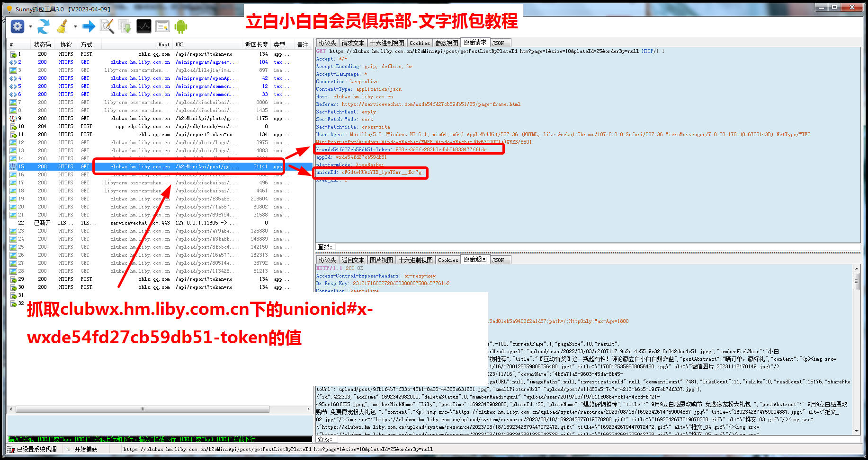Open the 请求文本 tab
This screenshot has height=460, width=868.
[353, 43]
